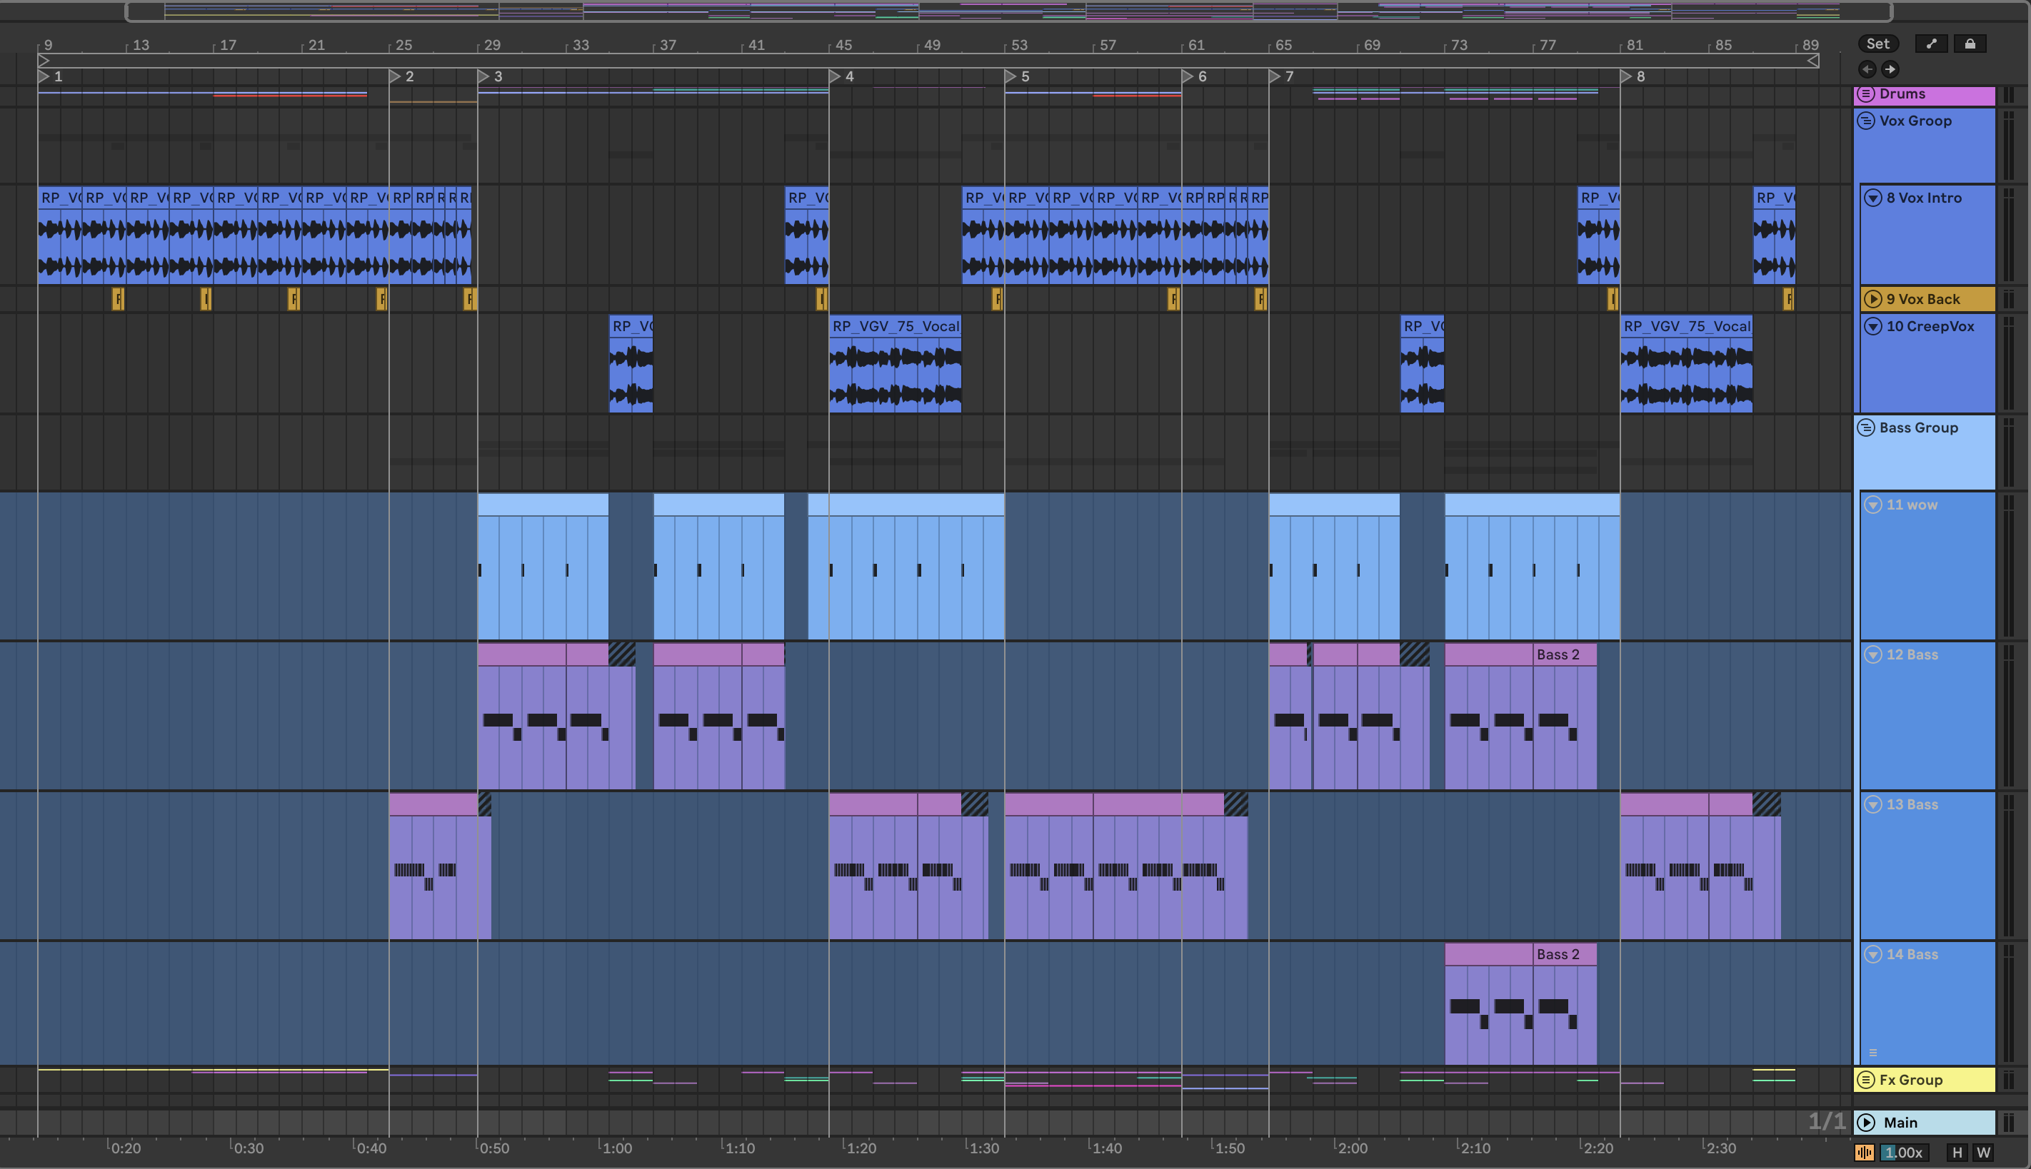Toggle the Lock Envelopes button
Viewport: 2031px width, 1169px height.
click(1970, 44)
